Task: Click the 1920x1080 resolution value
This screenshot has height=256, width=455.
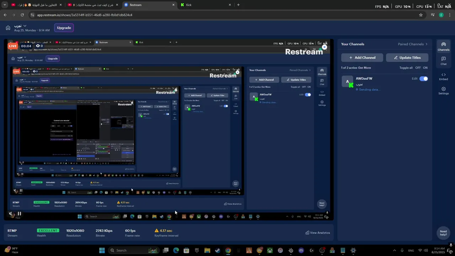Action: (x=75, y=231)
